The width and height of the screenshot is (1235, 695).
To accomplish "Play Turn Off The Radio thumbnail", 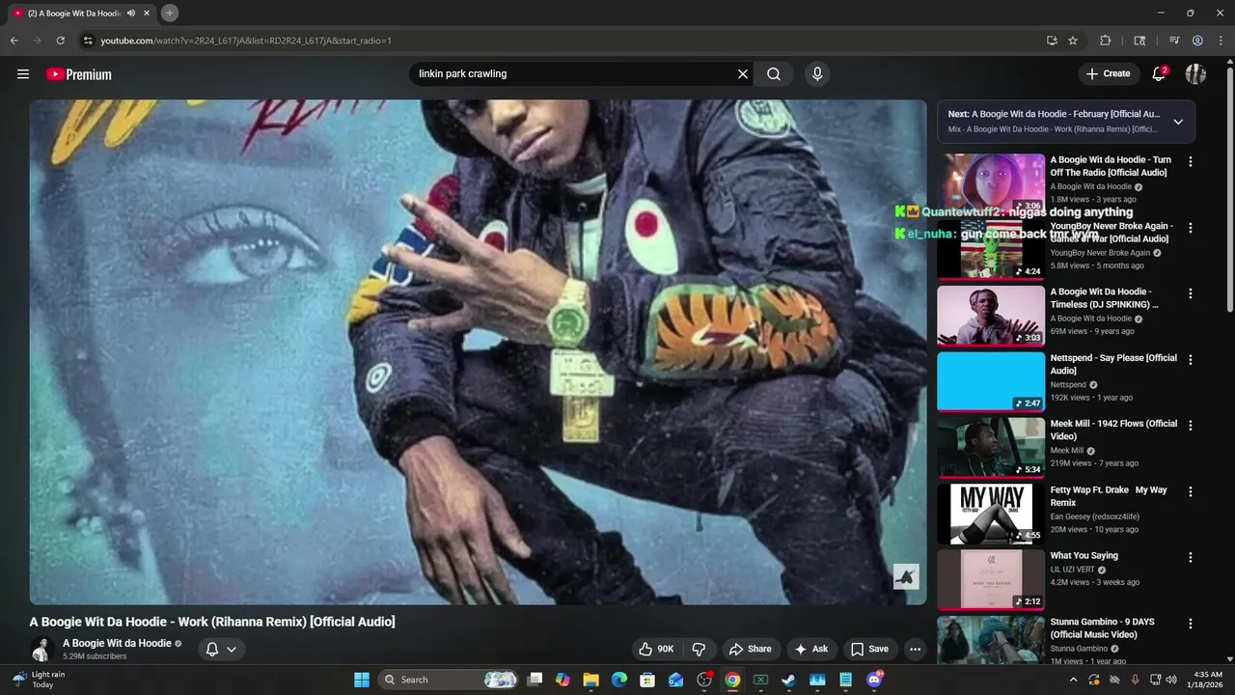I will point(991,183).
